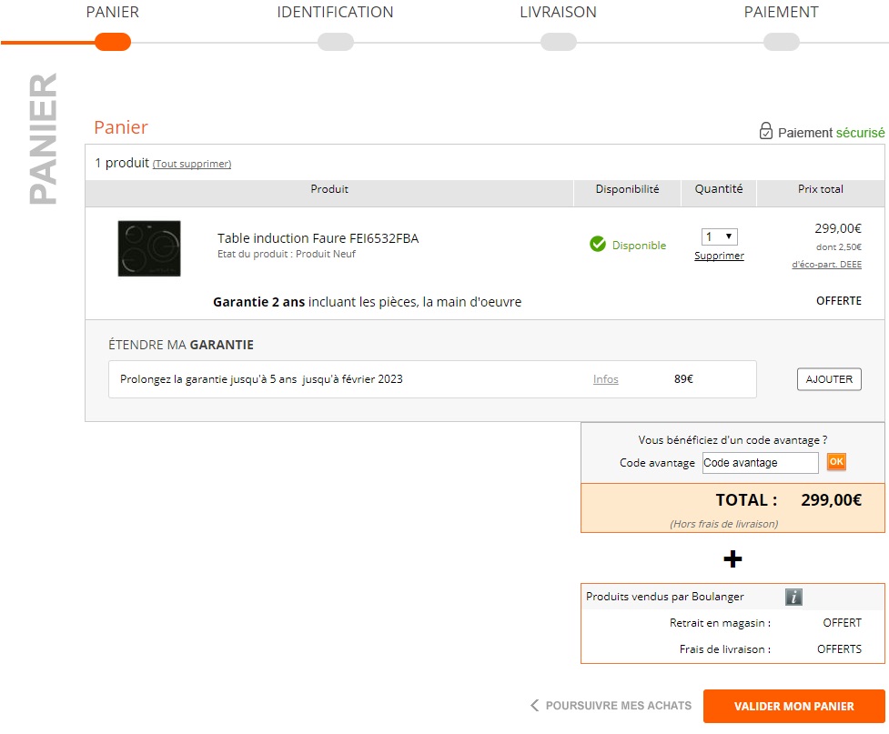Click the LIVRAISON step circle indicator
Viewport: 889px width, 734px height.
[x=558, y=41]
